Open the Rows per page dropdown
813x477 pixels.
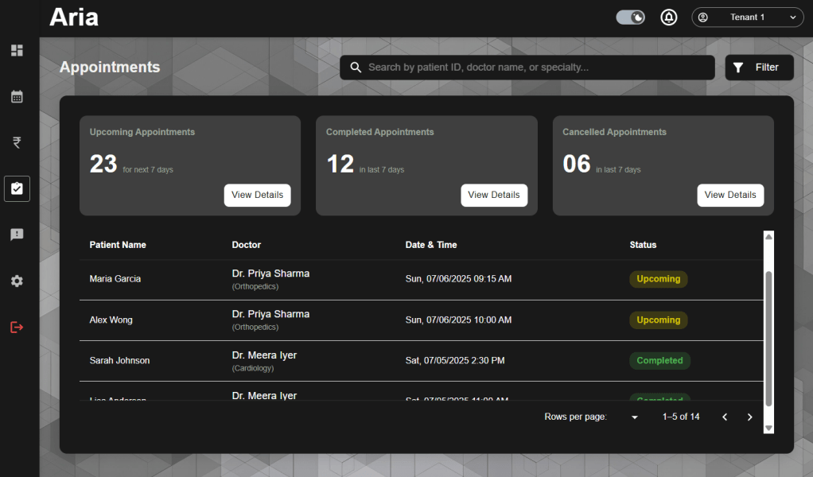(x=634, y=417)
